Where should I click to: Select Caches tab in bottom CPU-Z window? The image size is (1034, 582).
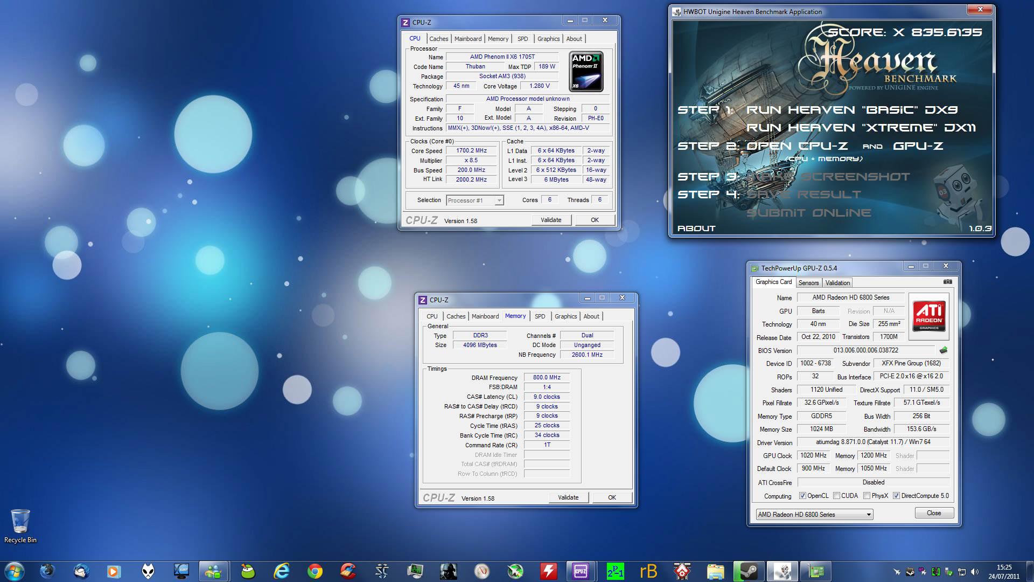click(x=456, y=316)
